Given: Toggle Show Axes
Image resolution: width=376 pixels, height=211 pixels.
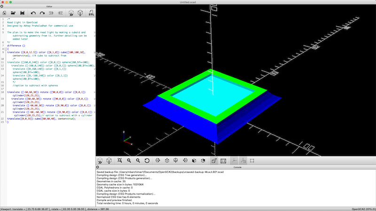Looking at the screenshot, I should pos(234,161).
